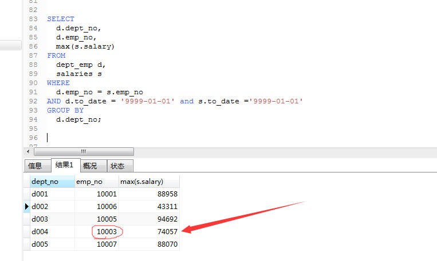The image size is (437, 261).
Task: Click the max(s.salary) column header
Action: pos(149,182)
